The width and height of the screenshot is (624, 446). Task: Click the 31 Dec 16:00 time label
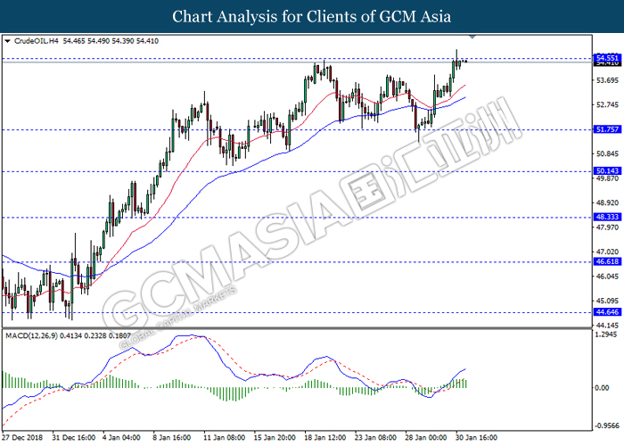[74, 438]
